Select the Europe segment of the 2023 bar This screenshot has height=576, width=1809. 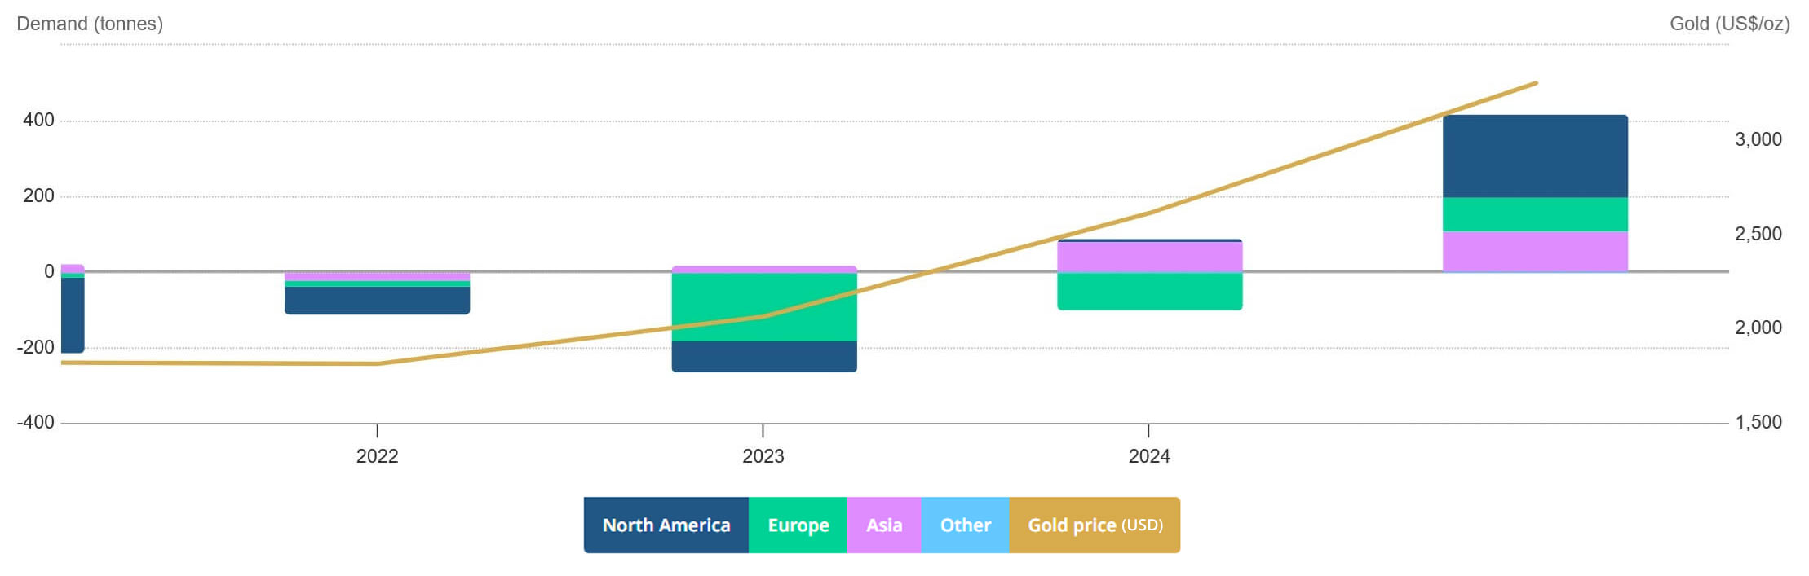764,306
